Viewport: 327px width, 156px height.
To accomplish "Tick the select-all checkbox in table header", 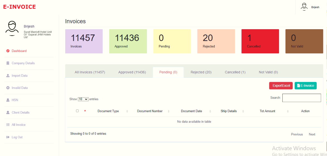I will pyautogui.click(x=77, y=111).
